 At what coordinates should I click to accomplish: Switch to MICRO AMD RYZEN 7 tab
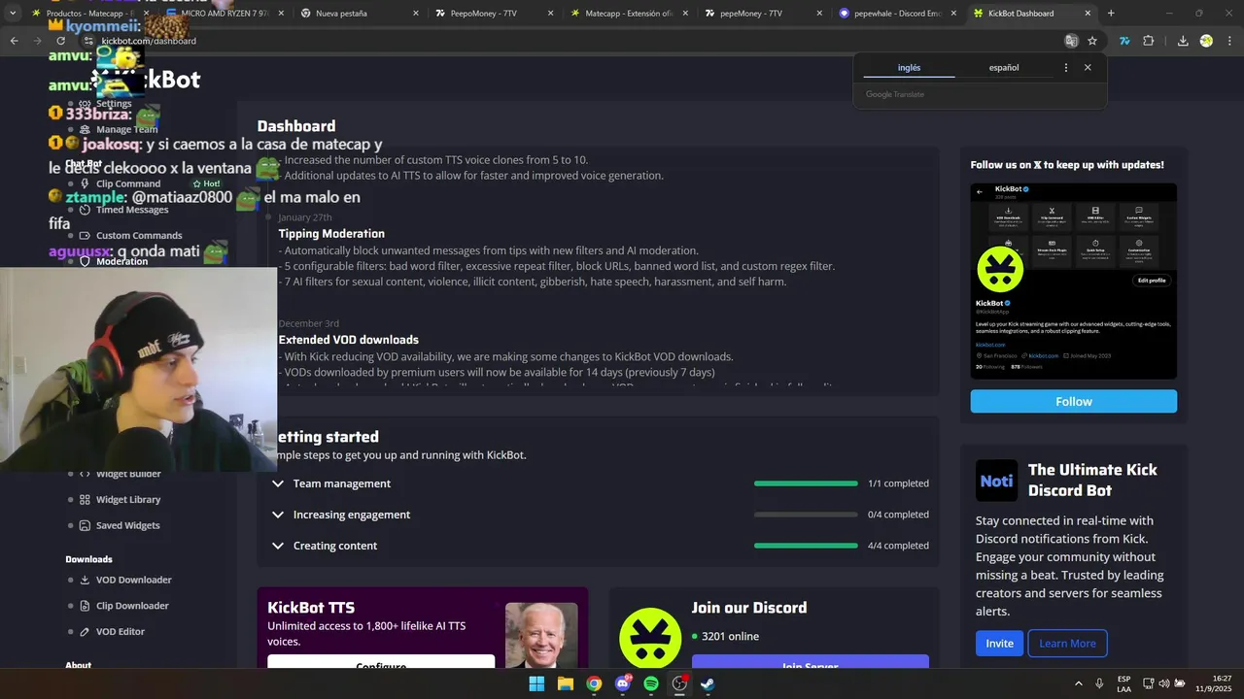click(x=225, y=14)
